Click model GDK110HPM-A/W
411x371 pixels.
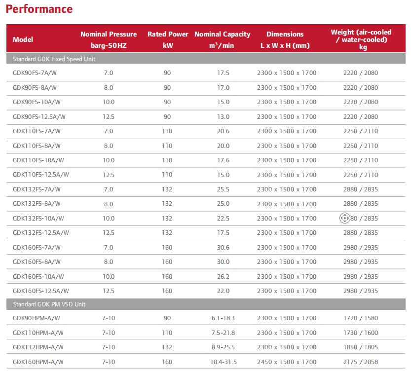[x=38, y=333]
